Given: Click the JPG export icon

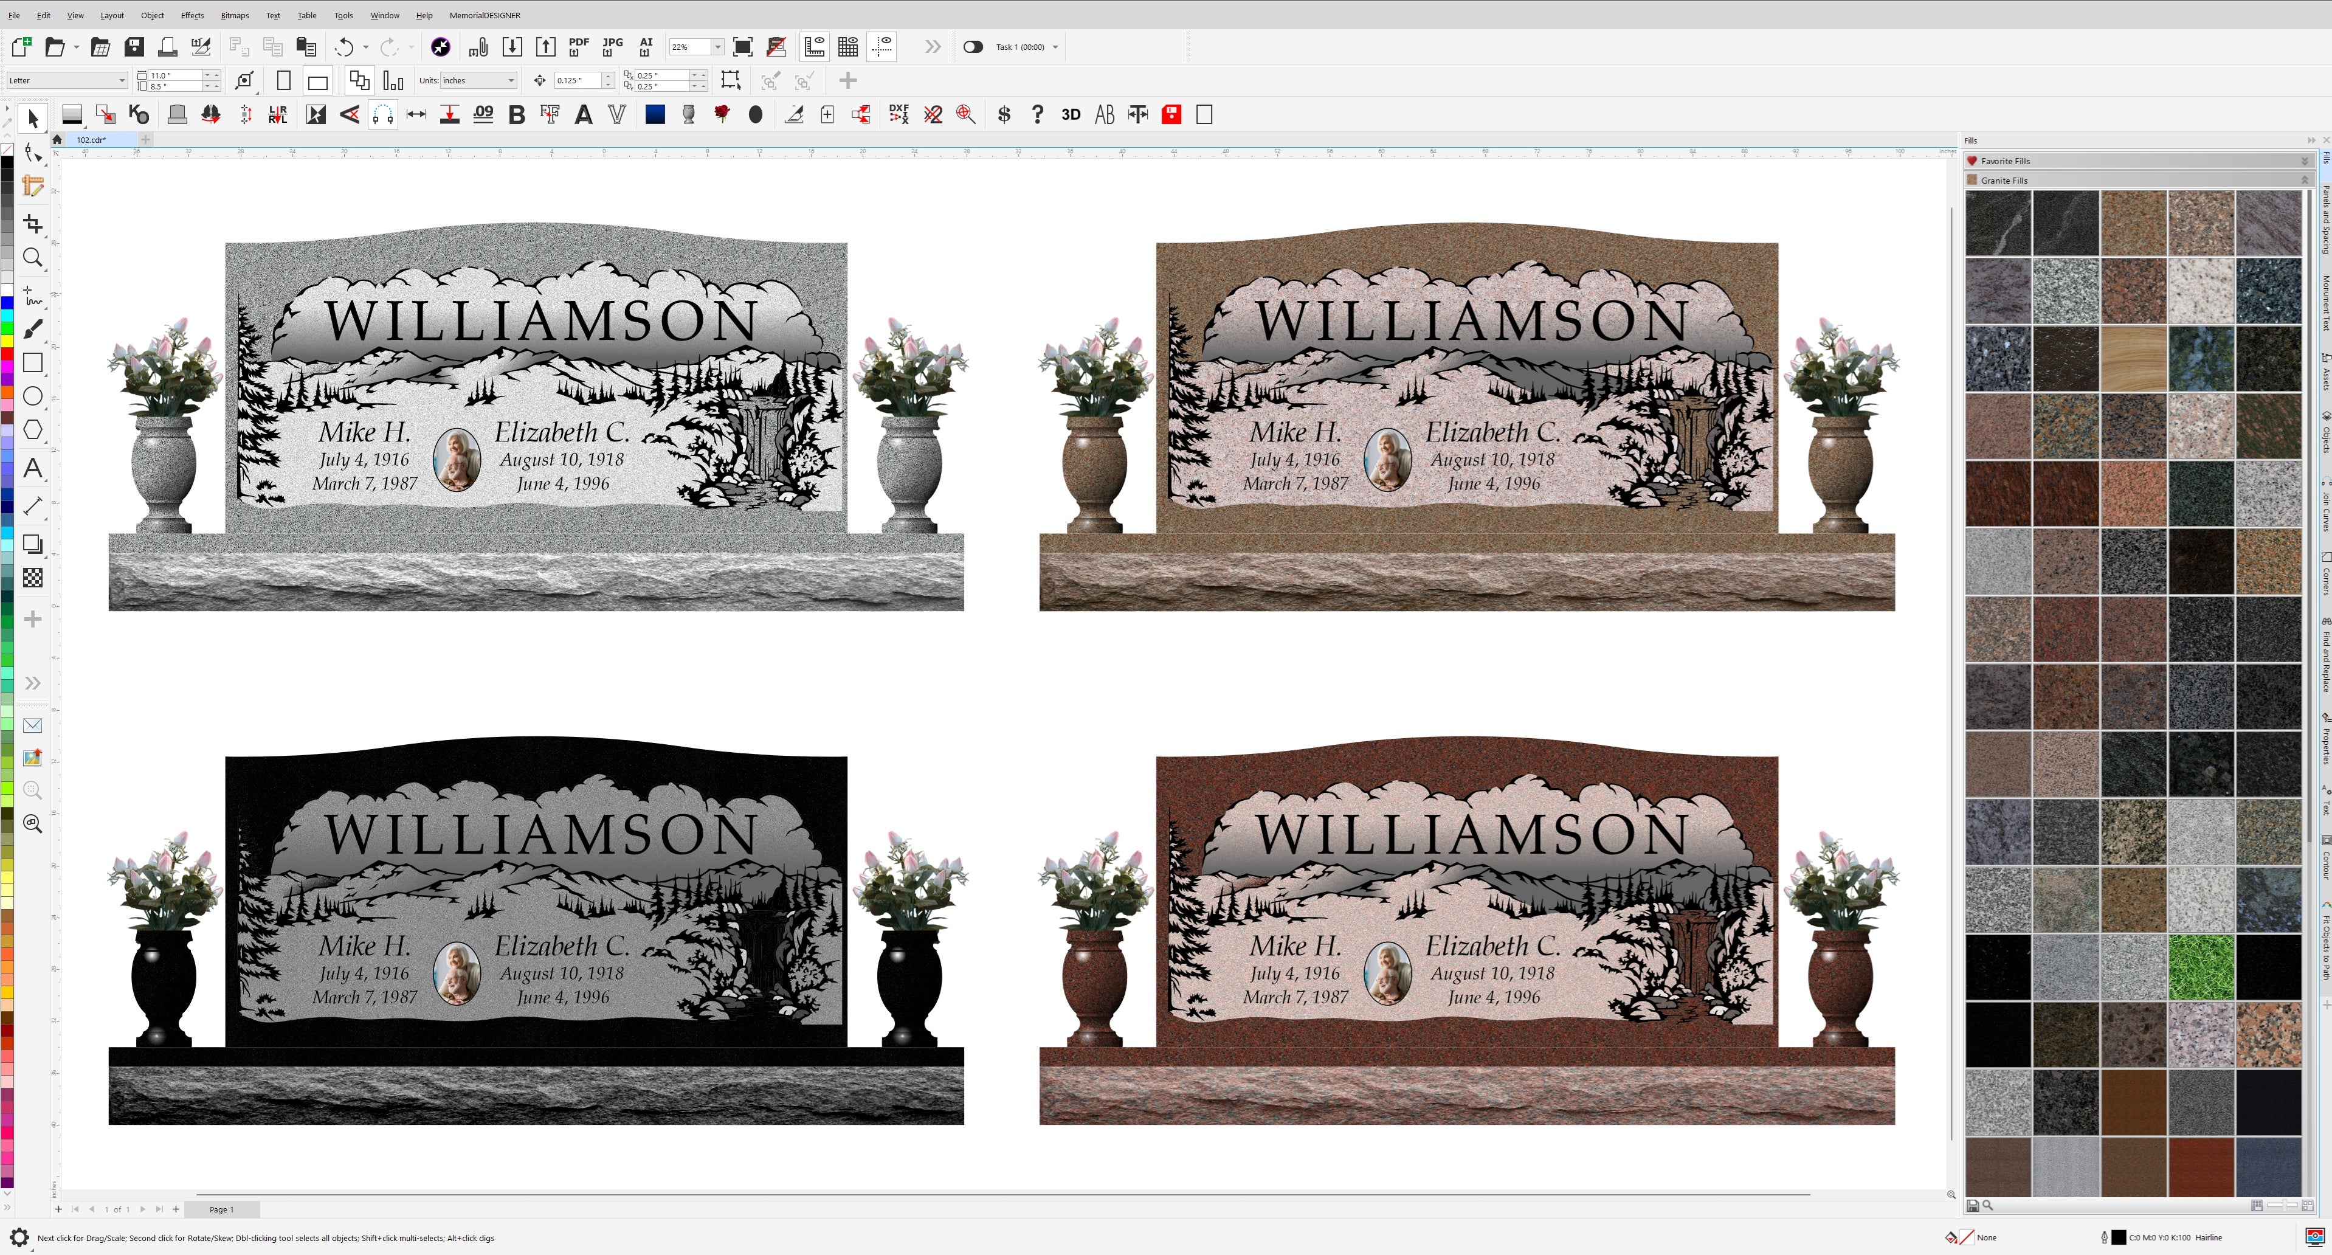Looking at the screenshot, I should [x=612, y=47].
